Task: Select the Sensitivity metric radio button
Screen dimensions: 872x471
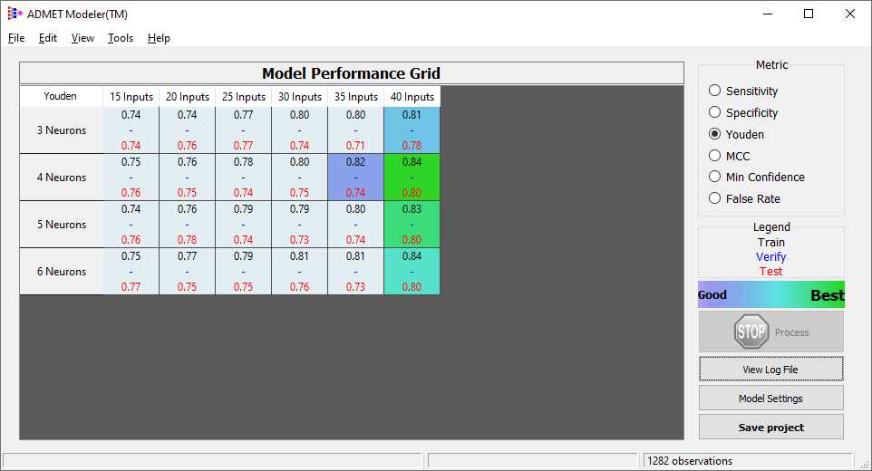Action: click(714, 91)
